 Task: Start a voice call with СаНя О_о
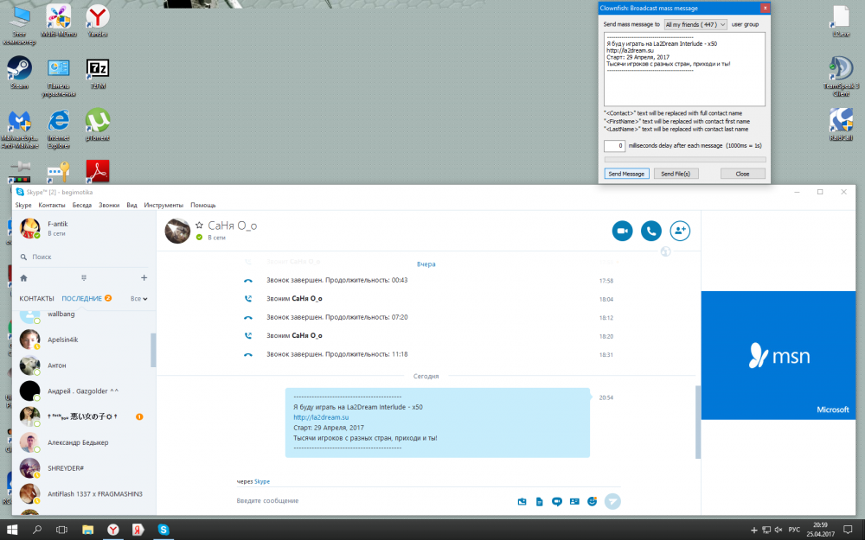click(x=650, y=231)
